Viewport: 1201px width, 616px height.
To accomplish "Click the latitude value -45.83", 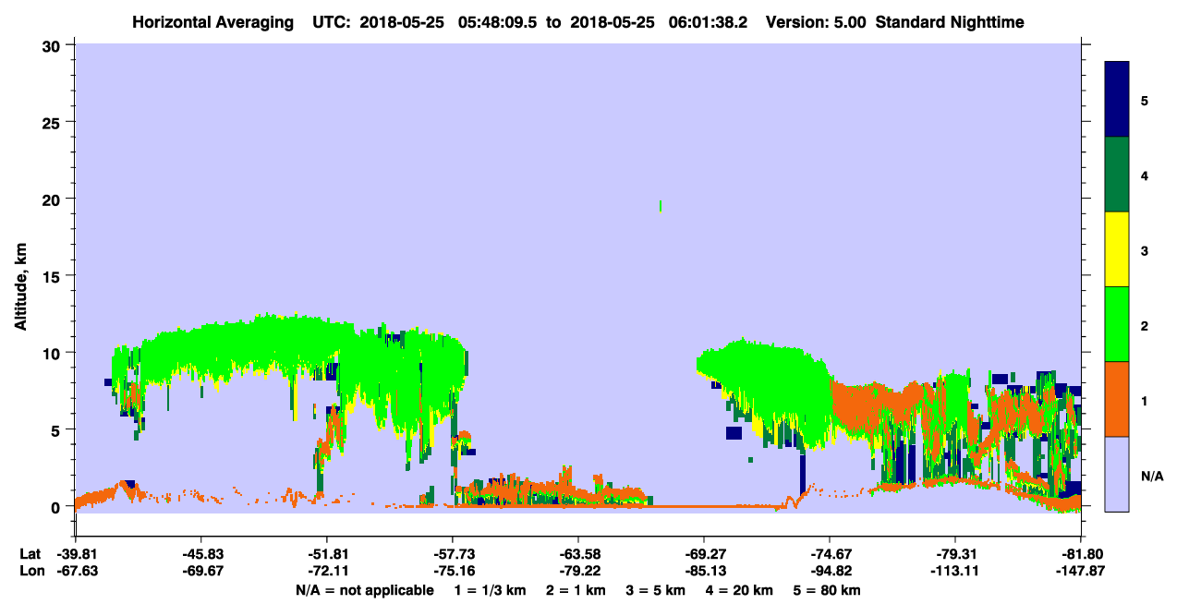I will [201, 554].
